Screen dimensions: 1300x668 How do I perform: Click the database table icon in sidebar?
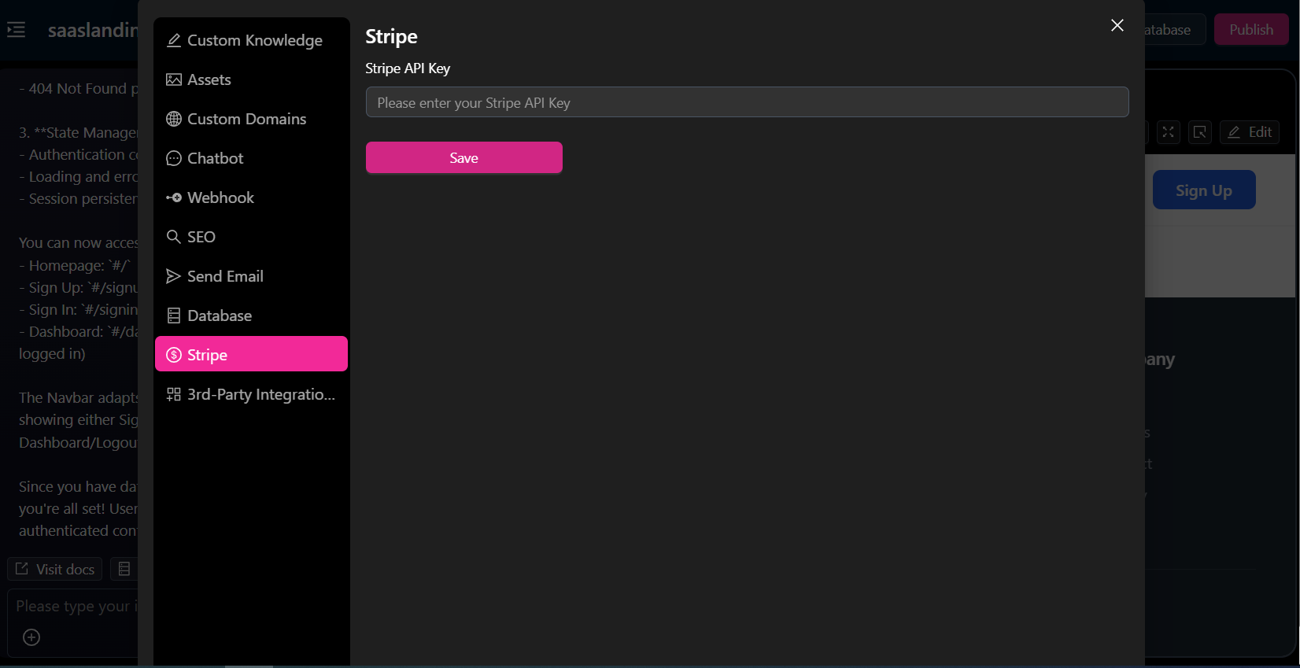click(x=174, y=316)
